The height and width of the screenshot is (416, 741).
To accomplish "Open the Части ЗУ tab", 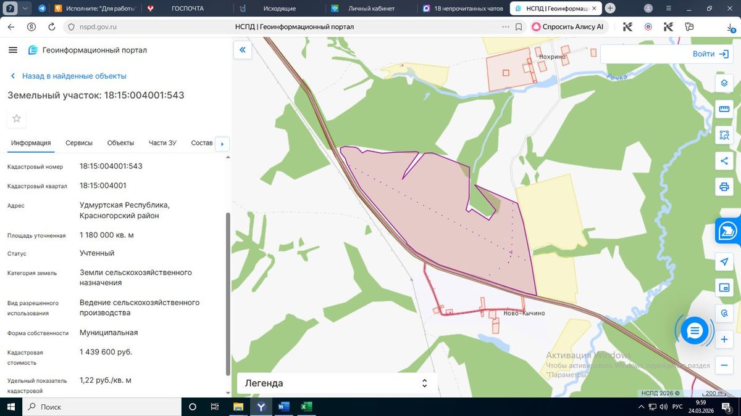I will tap(162, 143).
